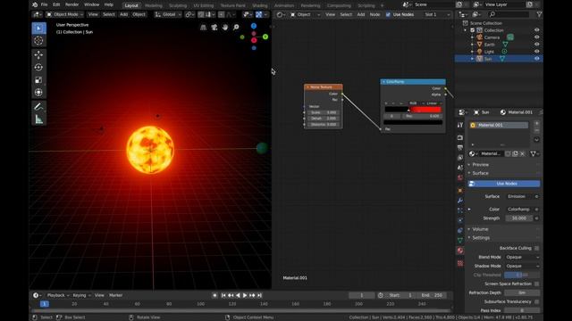Click the Marker timeline menu
572x321 pixels.
point(115,295)
